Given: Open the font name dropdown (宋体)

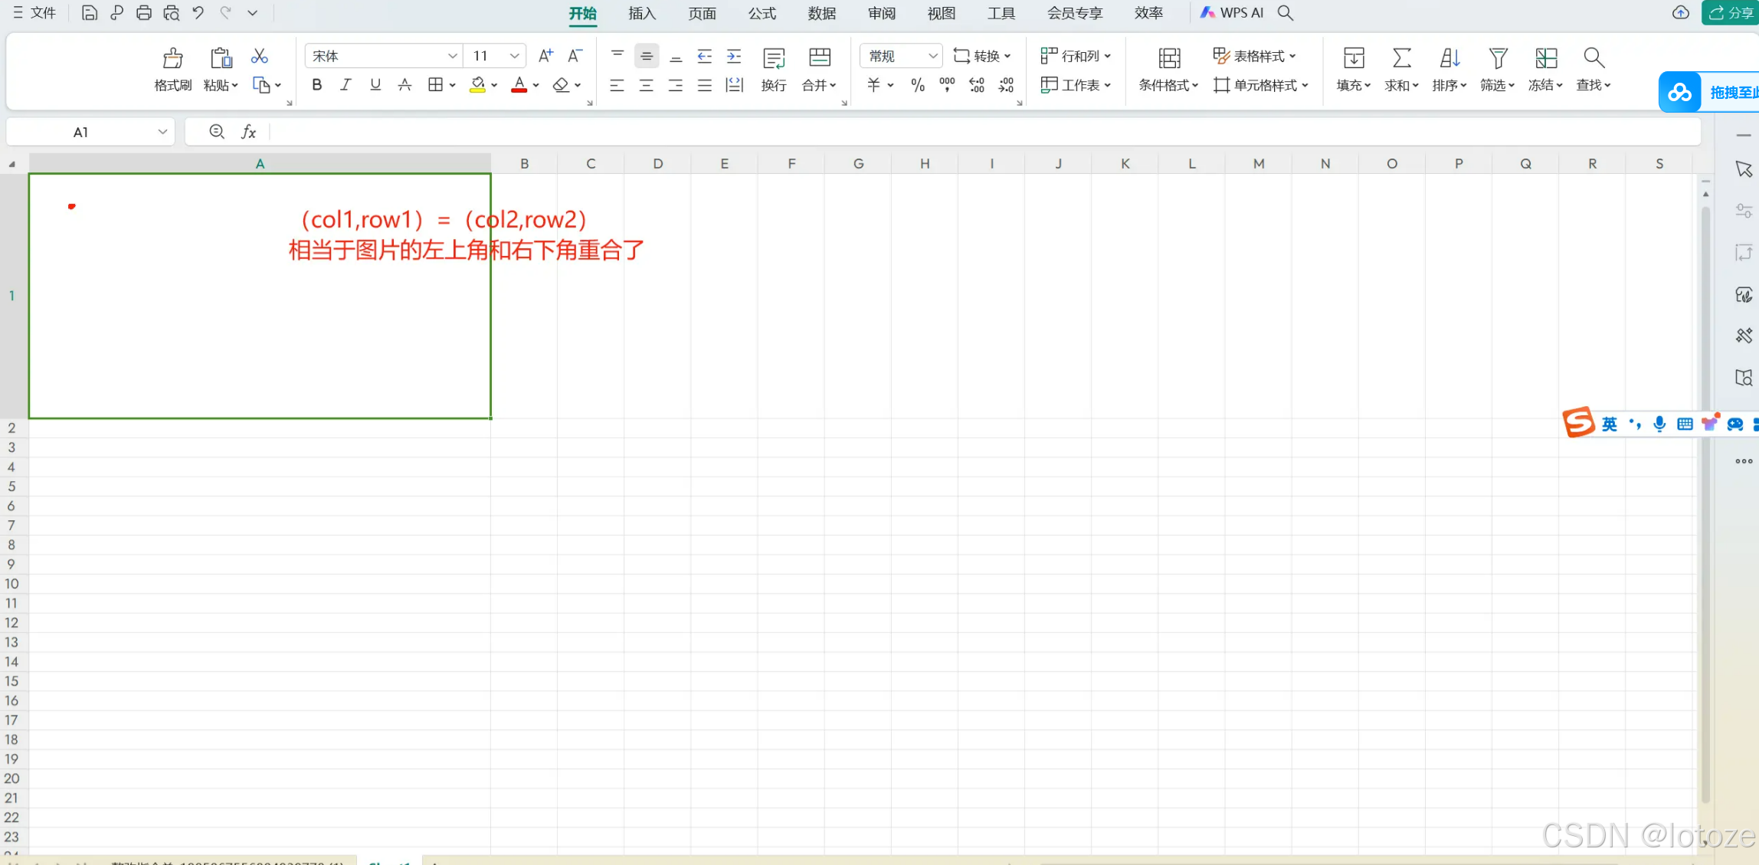Looking at the screenshot, I should coord(452,56).
